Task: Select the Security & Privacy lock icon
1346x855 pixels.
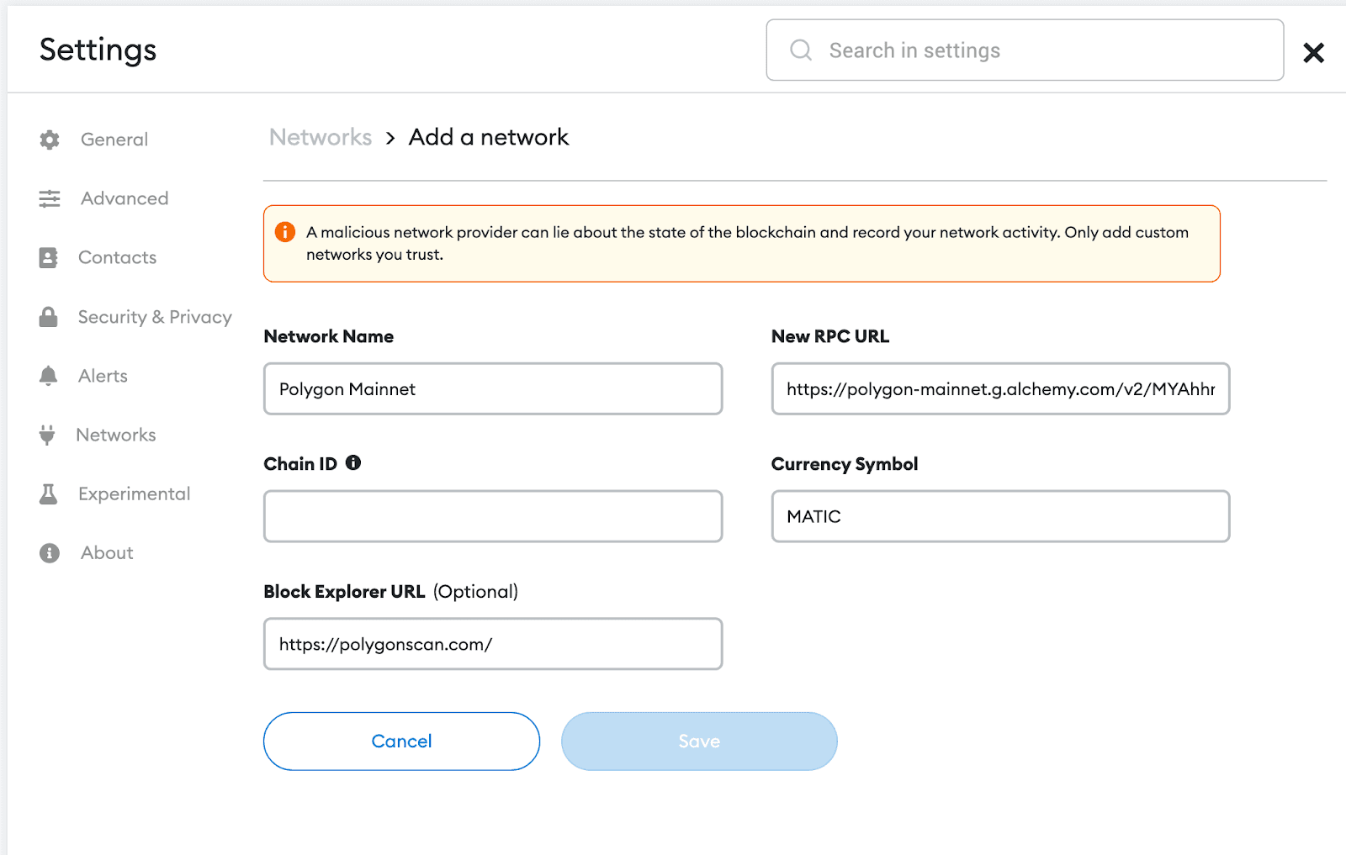Action: [49, 316]
